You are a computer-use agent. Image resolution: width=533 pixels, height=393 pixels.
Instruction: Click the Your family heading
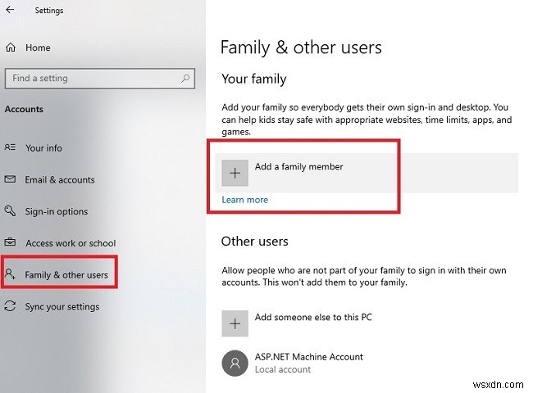point(254,79)
